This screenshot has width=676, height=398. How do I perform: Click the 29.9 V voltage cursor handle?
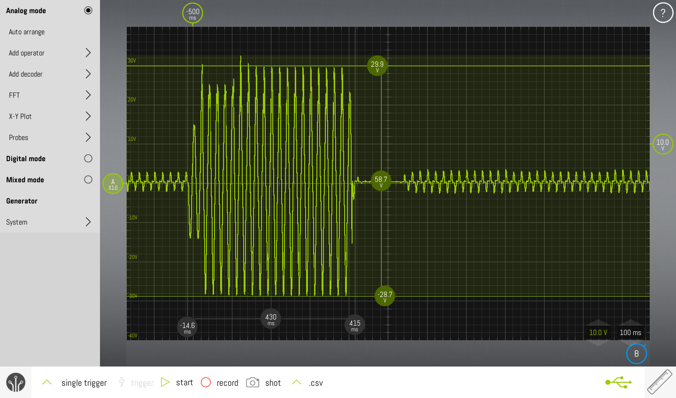pos(377,66)
